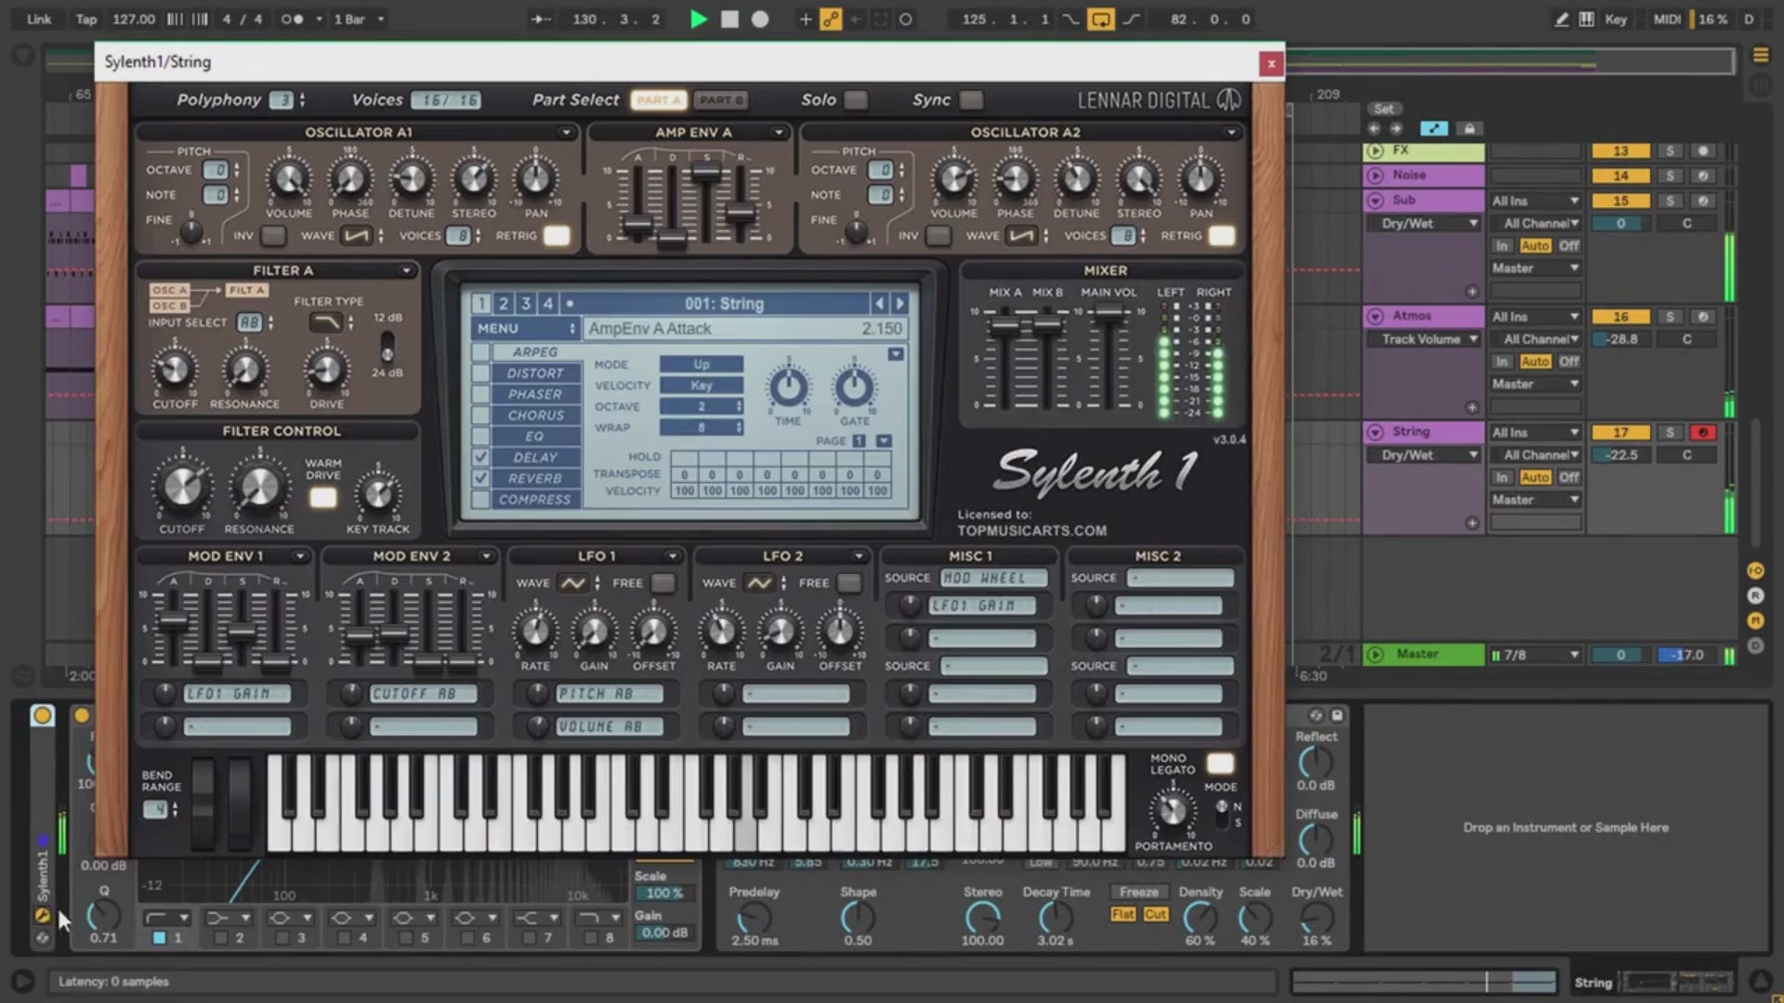Click the Stop button in transport bar
Screen dimensions: 1784x1003
pyautogui.click(x=730, y=19)
